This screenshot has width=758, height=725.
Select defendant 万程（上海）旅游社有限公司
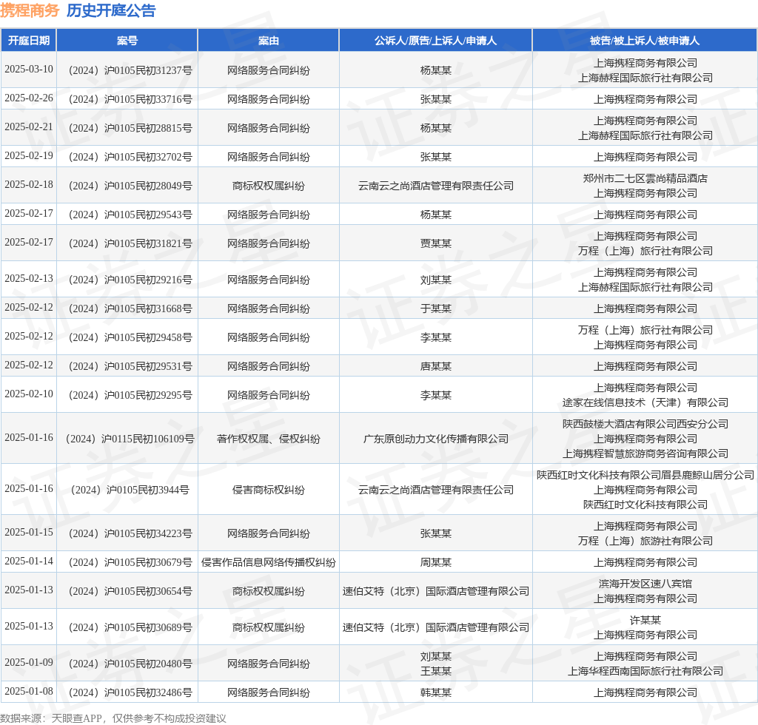(x=645, y=541)
